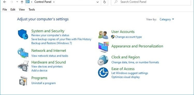Open Review your computer's status
The image size is (194, 95).
point(50,35)
